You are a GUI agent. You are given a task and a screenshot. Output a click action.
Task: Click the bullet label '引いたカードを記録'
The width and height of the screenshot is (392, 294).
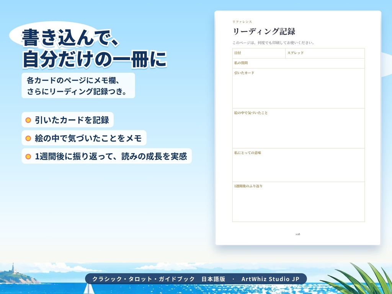tap(72, 120)
